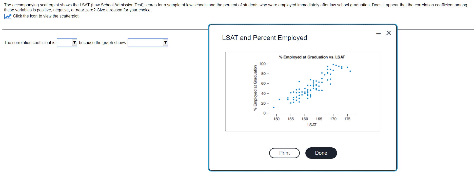
Task: Minimize the scatterplot dialog with the dash icon
Action: [x=378, y=33]
